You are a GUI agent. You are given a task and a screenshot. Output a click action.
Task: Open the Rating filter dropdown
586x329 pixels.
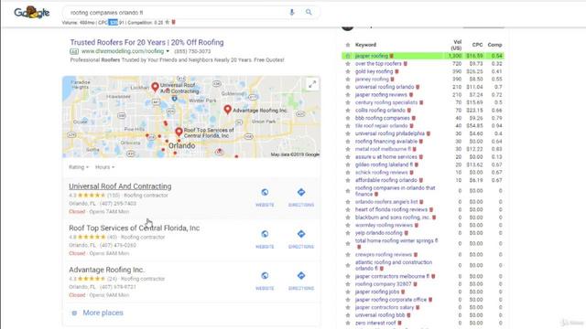[x=79, y=167]
